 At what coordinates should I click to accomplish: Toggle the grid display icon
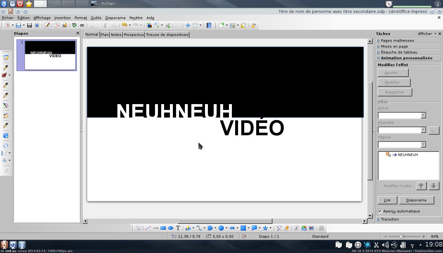tap(177, 25)
